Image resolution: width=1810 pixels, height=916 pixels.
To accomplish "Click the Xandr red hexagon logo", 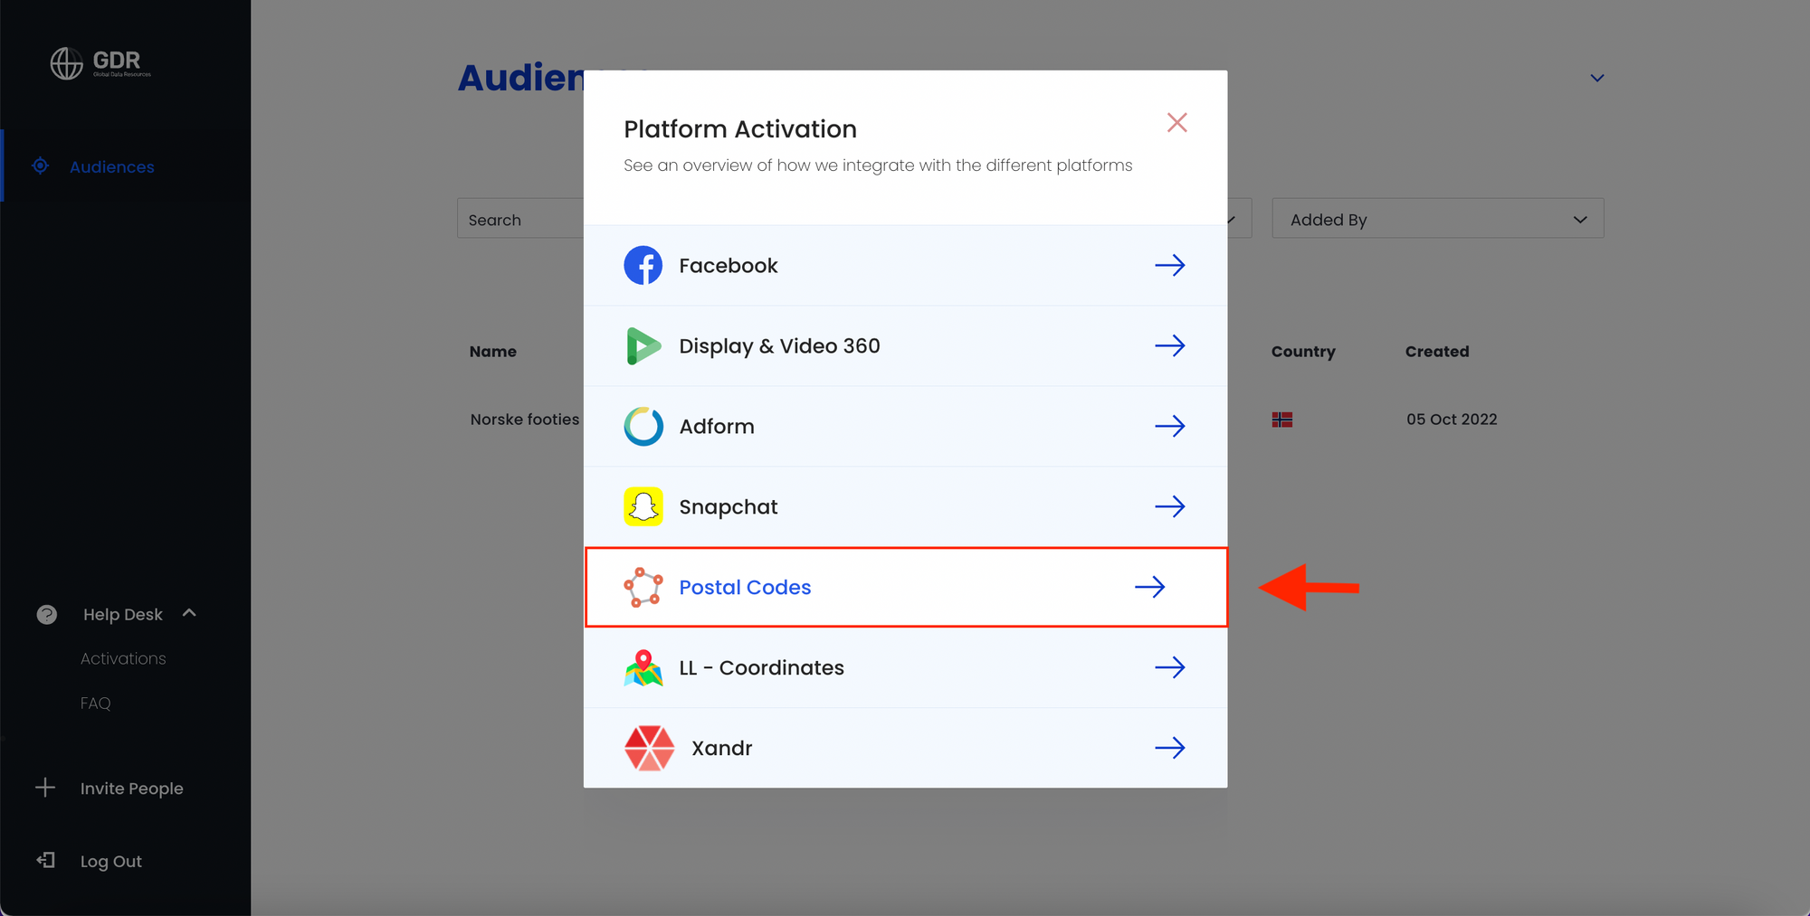I will tap(649, 748).
